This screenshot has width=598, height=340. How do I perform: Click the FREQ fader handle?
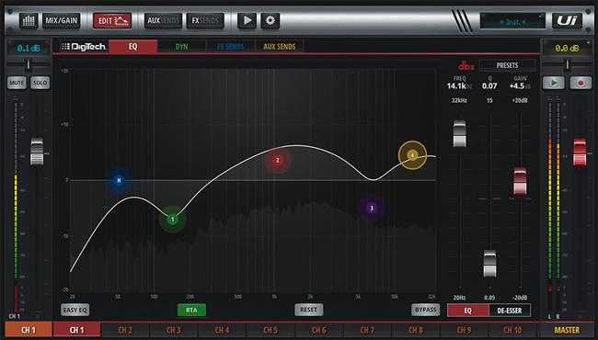[x=460, y=133]
